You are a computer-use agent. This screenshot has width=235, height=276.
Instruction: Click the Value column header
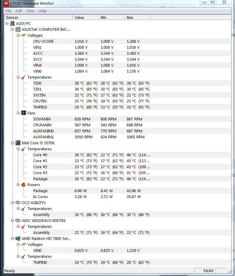point(86,17)
